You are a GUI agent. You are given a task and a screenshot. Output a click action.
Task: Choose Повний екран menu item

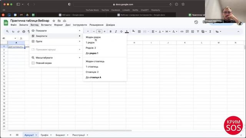pyautogui.click(x=56, y=63)
